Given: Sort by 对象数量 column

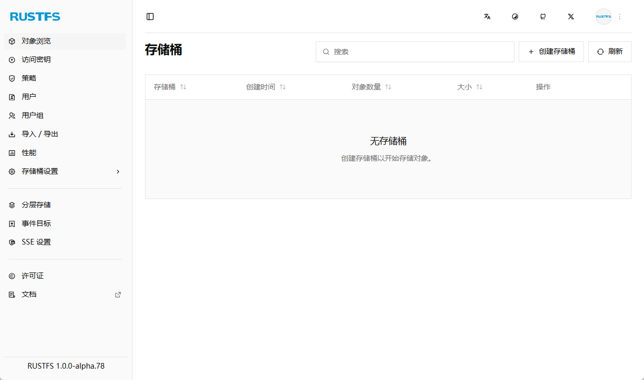Looking at the screenshot, I should (372, 87).
